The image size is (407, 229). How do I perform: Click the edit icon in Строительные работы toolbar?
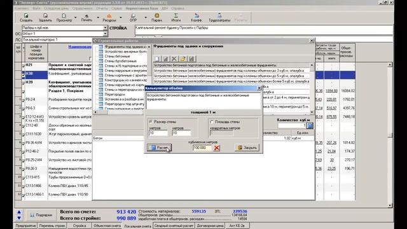165,59
